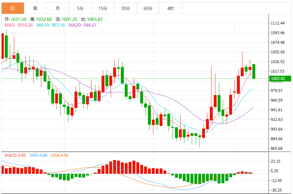The image size is (293, 194).
Task: Click the 23.15 MACD axis label
Action: tap(276, 162)
